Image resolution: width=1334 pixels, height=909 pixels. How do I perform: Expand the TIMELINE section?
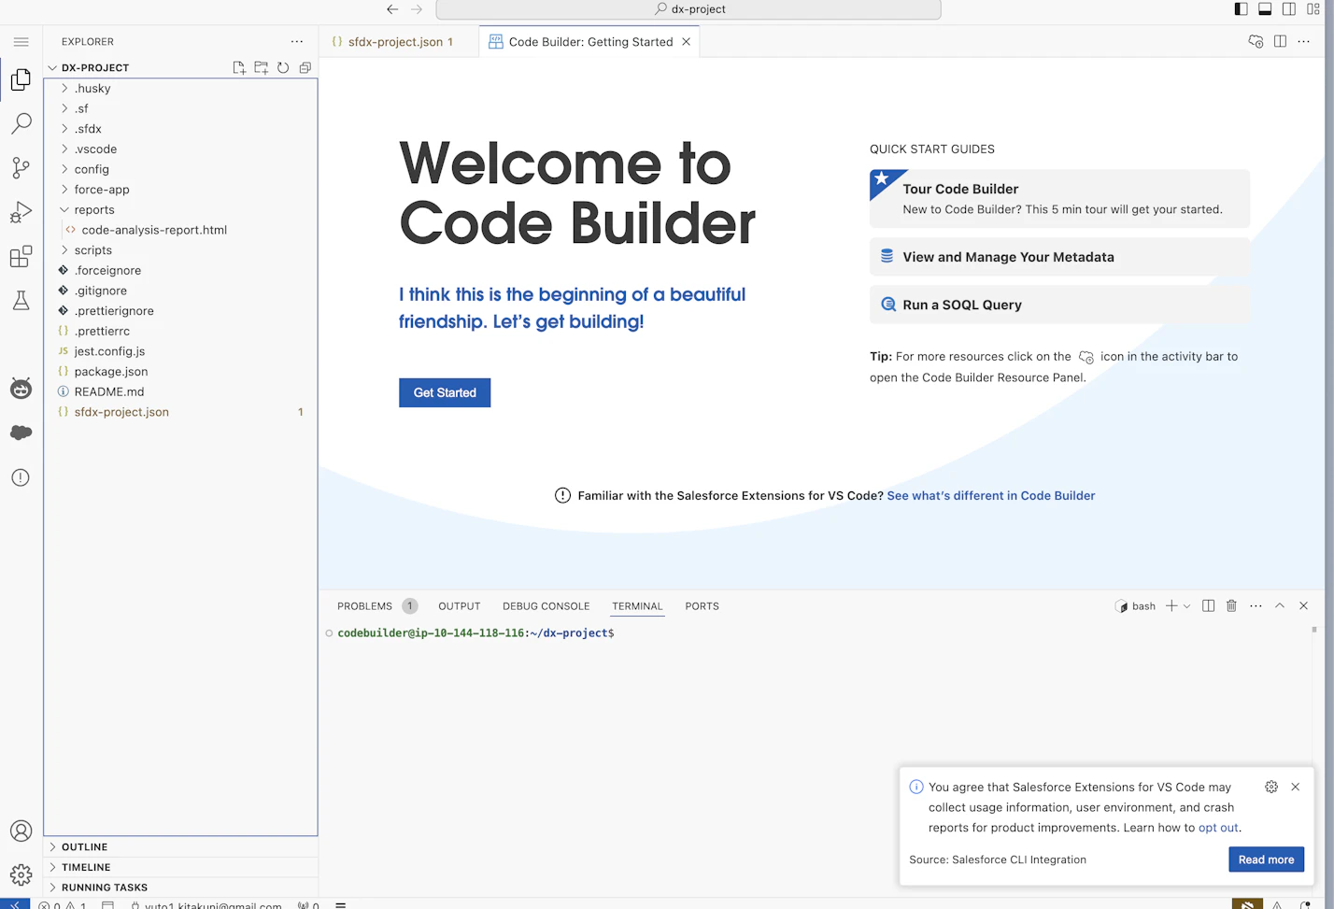pyautogui.click(x=86, y=867)
